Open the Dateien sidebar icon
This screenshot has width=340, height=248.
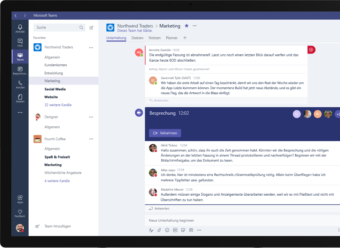20,98
